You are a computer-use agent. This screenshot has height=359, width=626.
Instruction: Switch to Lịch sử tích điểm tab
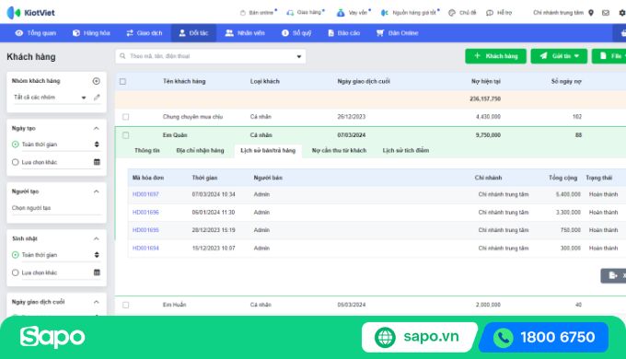(x=406, y=151)
